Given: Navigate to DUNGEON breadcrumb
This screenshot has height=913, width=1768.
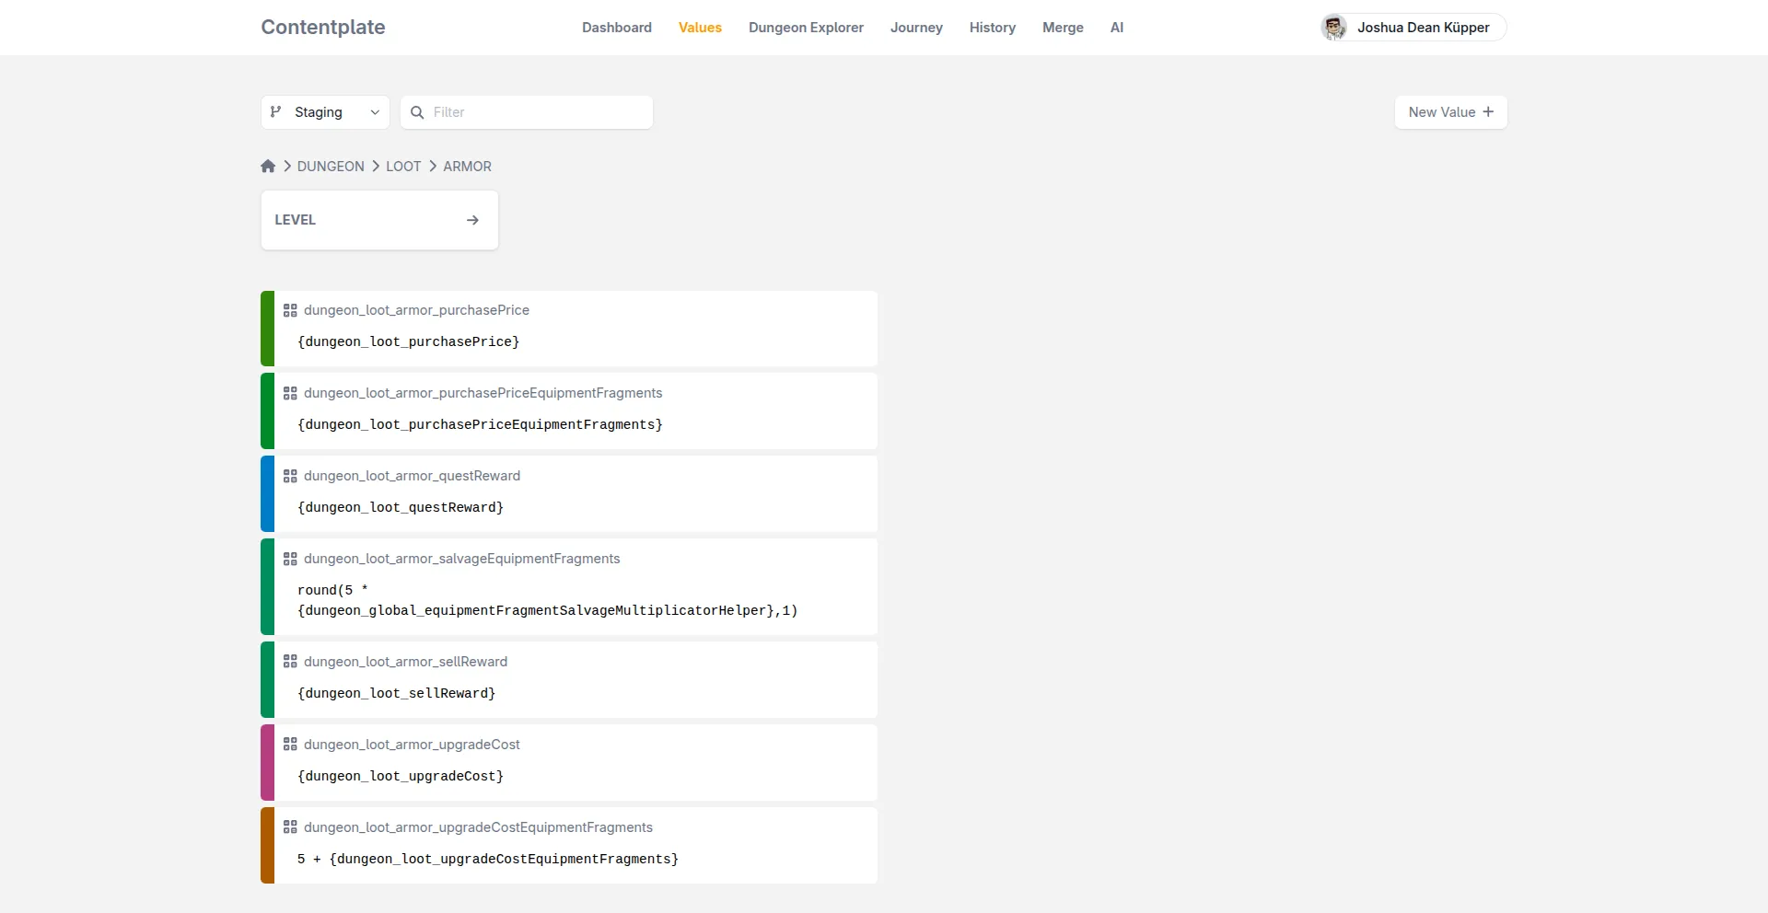Looking at the screenshot, I should pos(331,167).
